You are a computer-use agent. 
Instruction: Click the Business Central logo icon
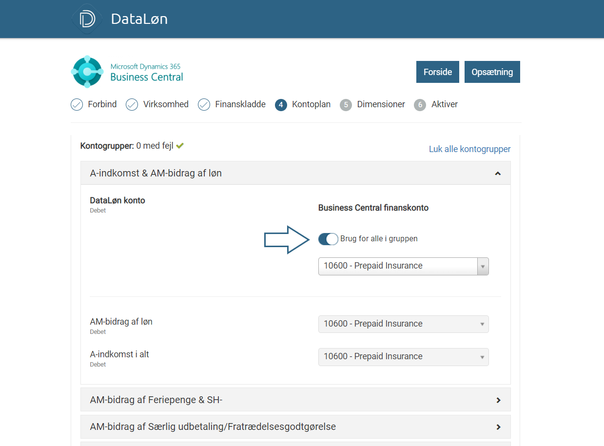point(87,72)
